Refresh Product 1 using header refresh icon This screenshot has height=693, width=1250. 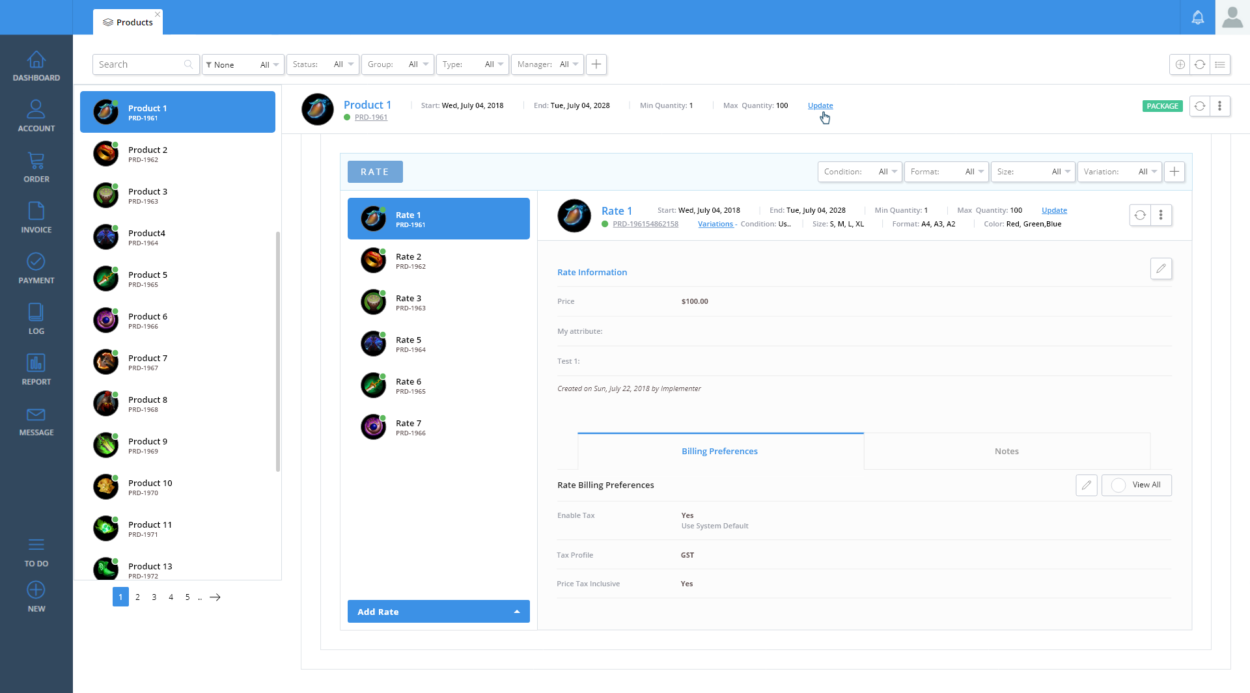pos(1200,106)
